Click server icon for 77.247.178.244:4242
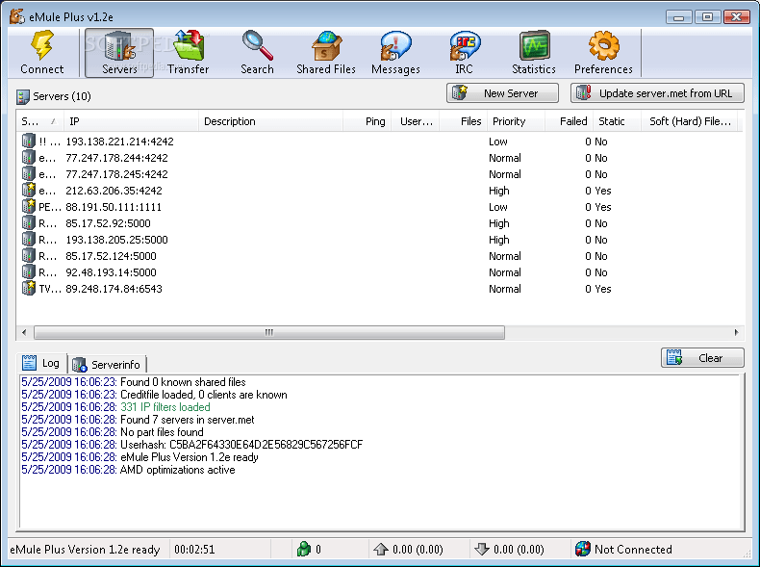760x567 pixels. coord(29,158)
